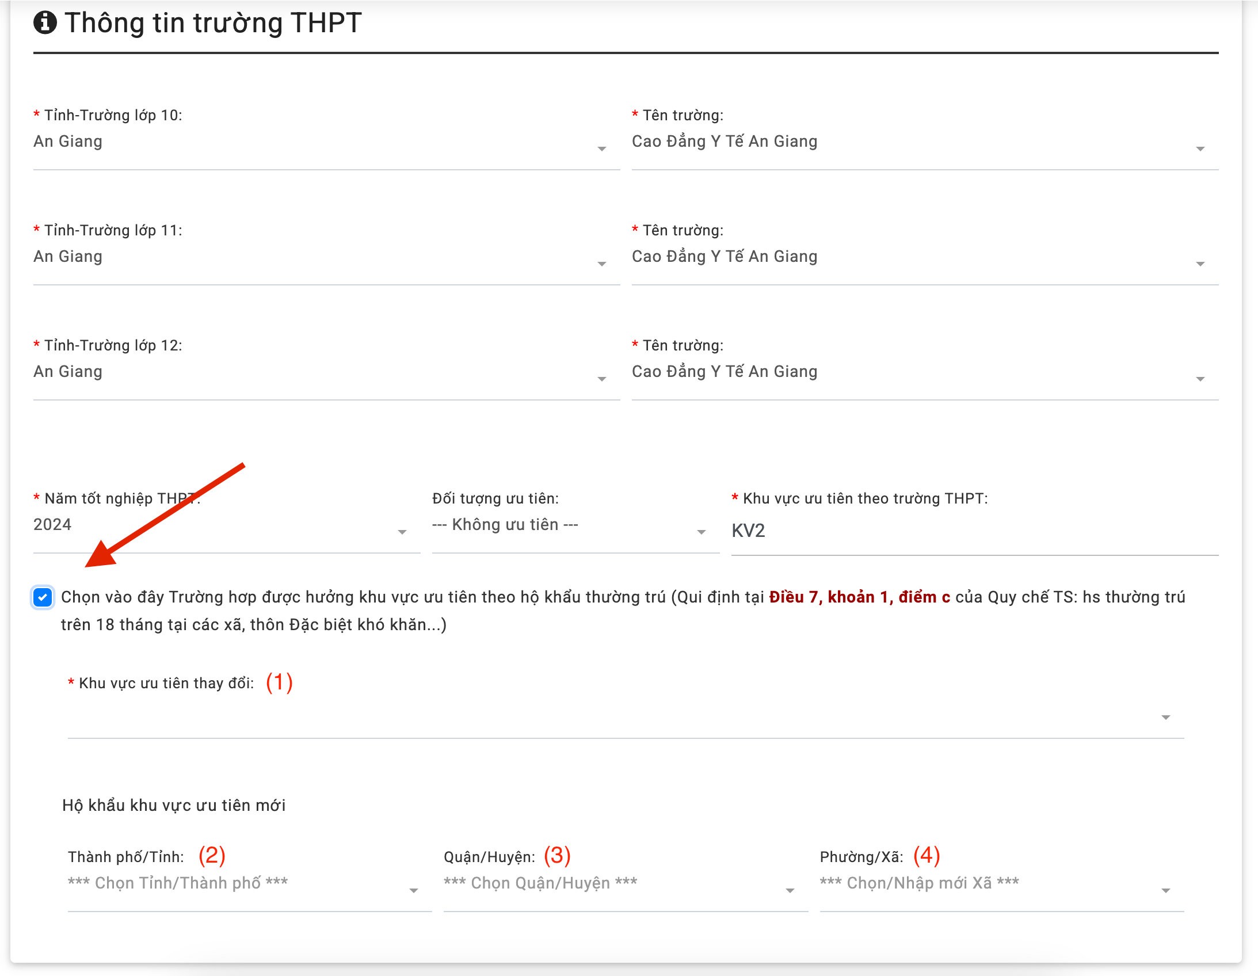Select the Chọn/Nhập mới Xã dropdown
Screen dimensions: 1258x976
coord(1001,883)
